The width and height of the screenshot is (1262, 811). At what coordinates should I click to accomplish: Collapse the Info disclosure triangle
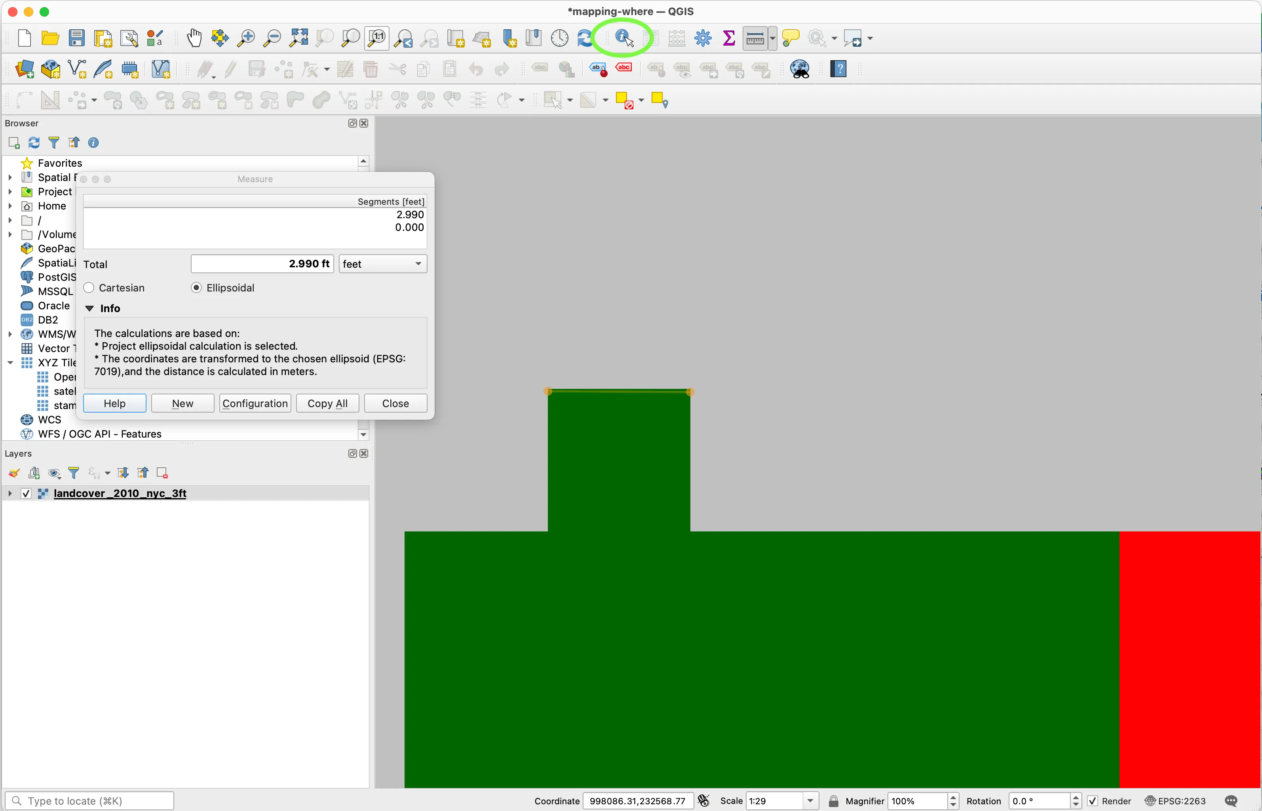pos(89,308)
